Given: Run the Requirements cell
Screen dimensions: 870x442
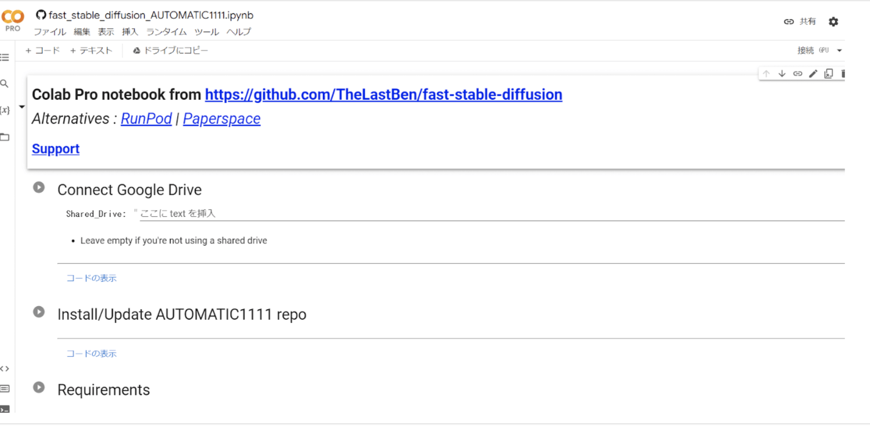Looking at the screenshot, I should tap(39, 387).
